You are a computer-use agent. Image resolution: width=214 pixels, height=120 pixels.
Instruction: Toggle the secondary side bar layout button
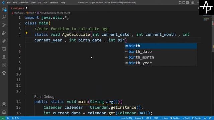click(x=188, y=2)
